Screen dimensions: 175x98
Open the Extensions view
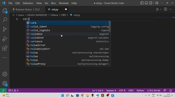(x=5, y=48)
